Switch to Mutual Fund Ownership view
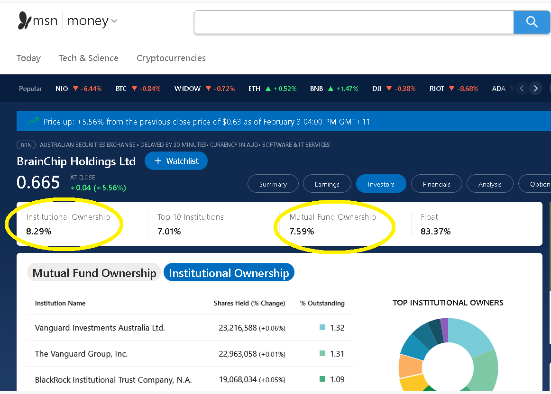Viewport: 551px width, 394px height. (94, 273)
